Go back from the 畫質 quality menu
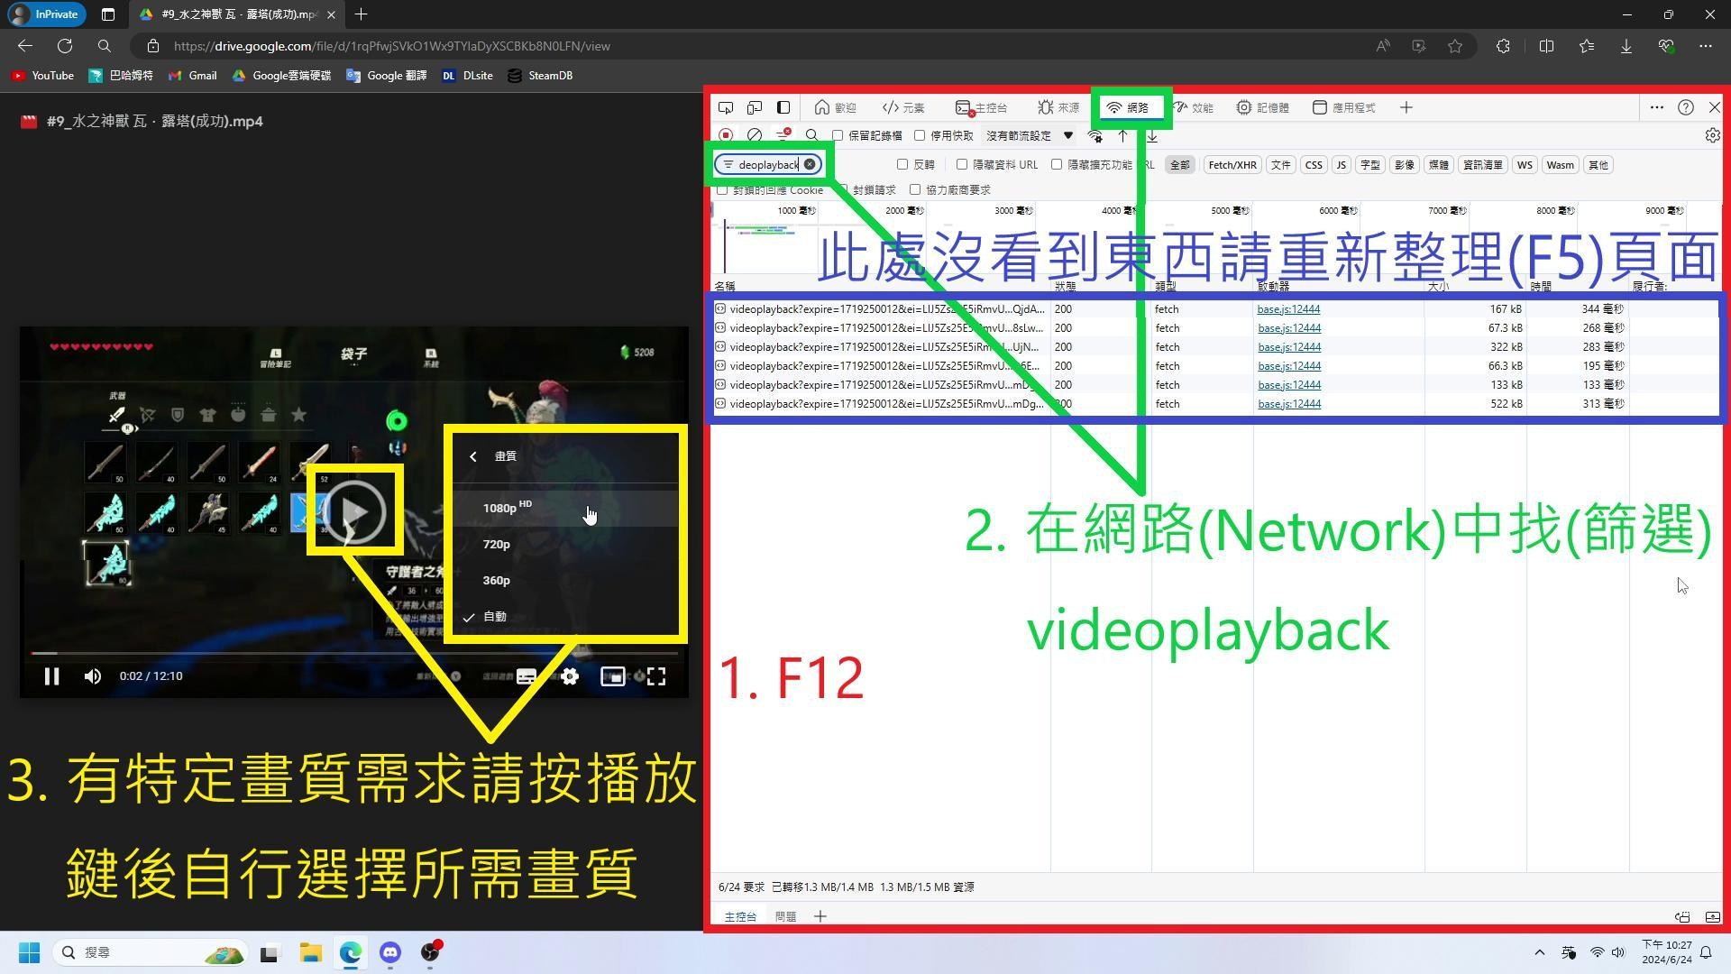Screen dimensions: 1731x974 coord(473,456)
